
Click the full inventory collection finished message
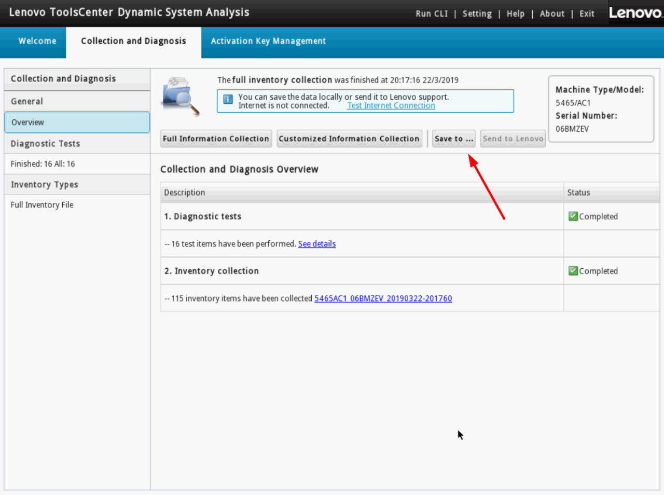338,80
